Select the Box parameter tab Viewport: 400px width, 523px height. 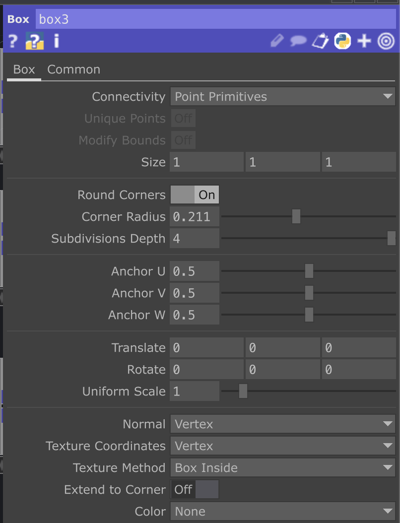pyautogui.click(x=24, y=69)
